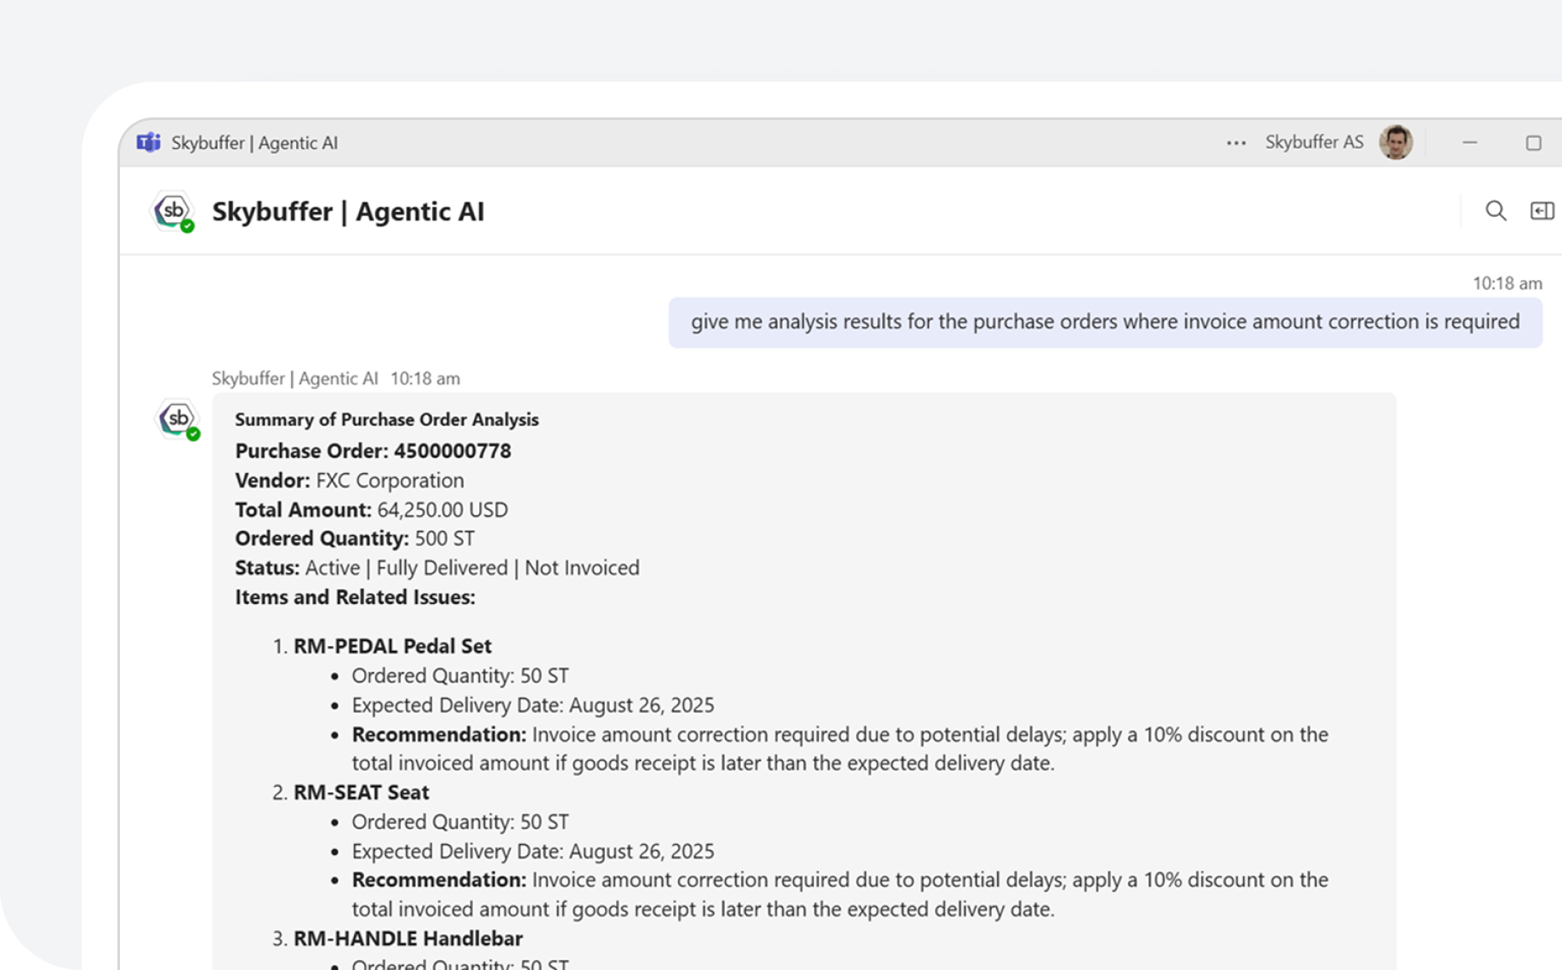
Task: Select the RM-HANDLE Handlebar item heading
Action: 408,939
